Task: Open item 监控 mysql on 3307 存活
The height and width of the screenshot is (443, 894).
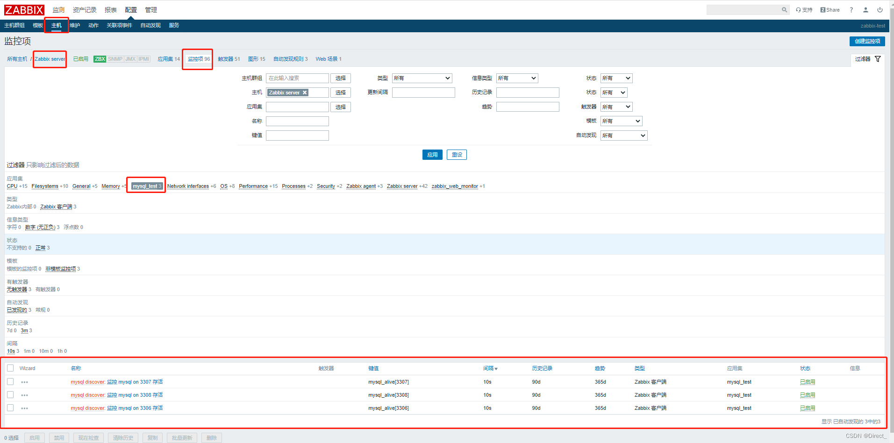Action: click(135, 382)
